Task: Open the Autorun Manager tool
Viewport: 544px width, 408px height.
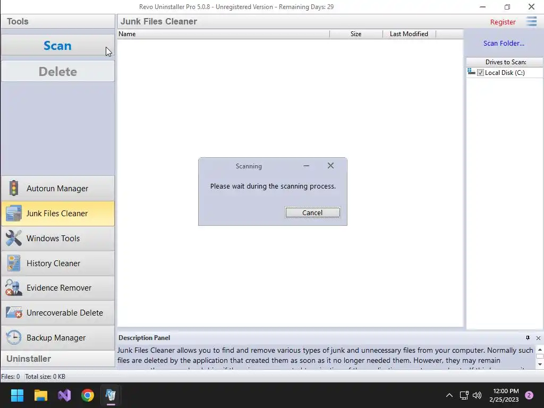Action: [x=57, y=189]
